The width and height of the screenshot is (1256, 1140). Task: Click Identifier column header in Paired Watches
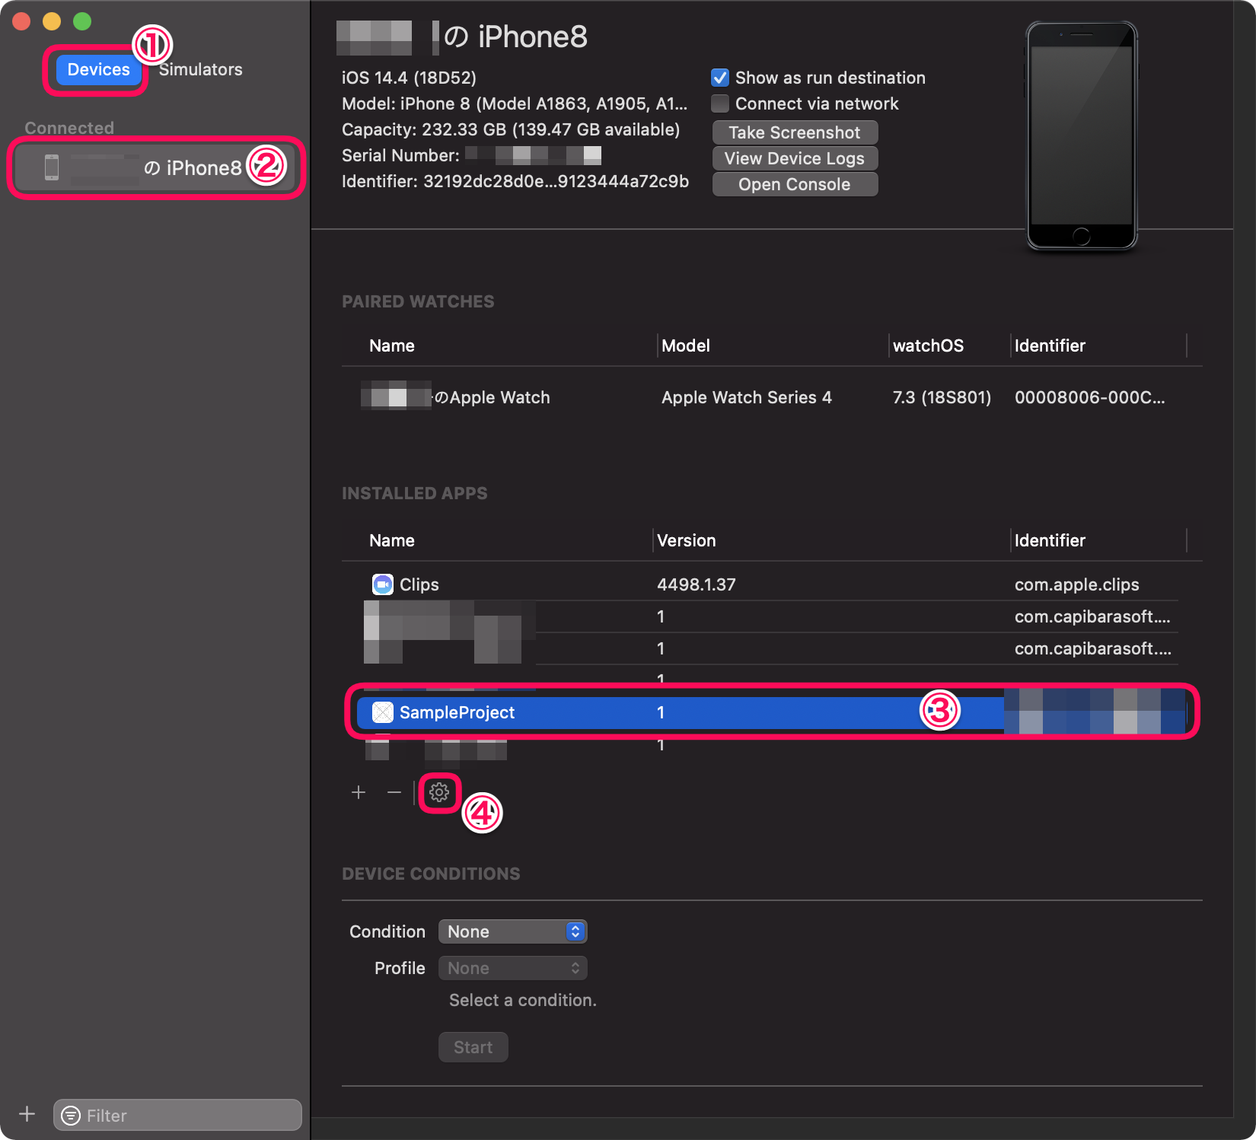pos(1050,346)
